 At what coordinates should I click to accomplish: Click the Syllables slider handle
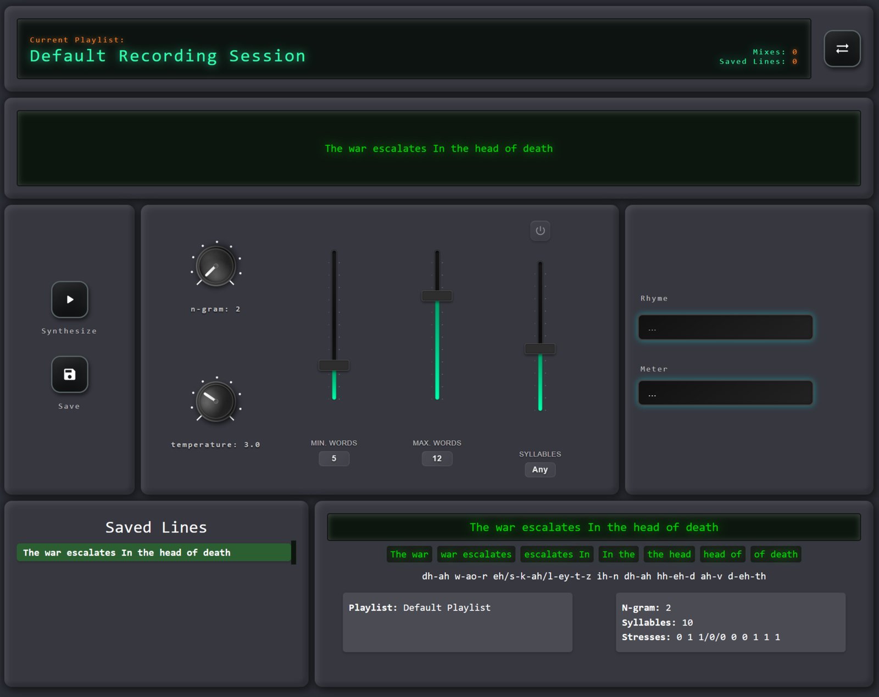(x=540, y=348)
